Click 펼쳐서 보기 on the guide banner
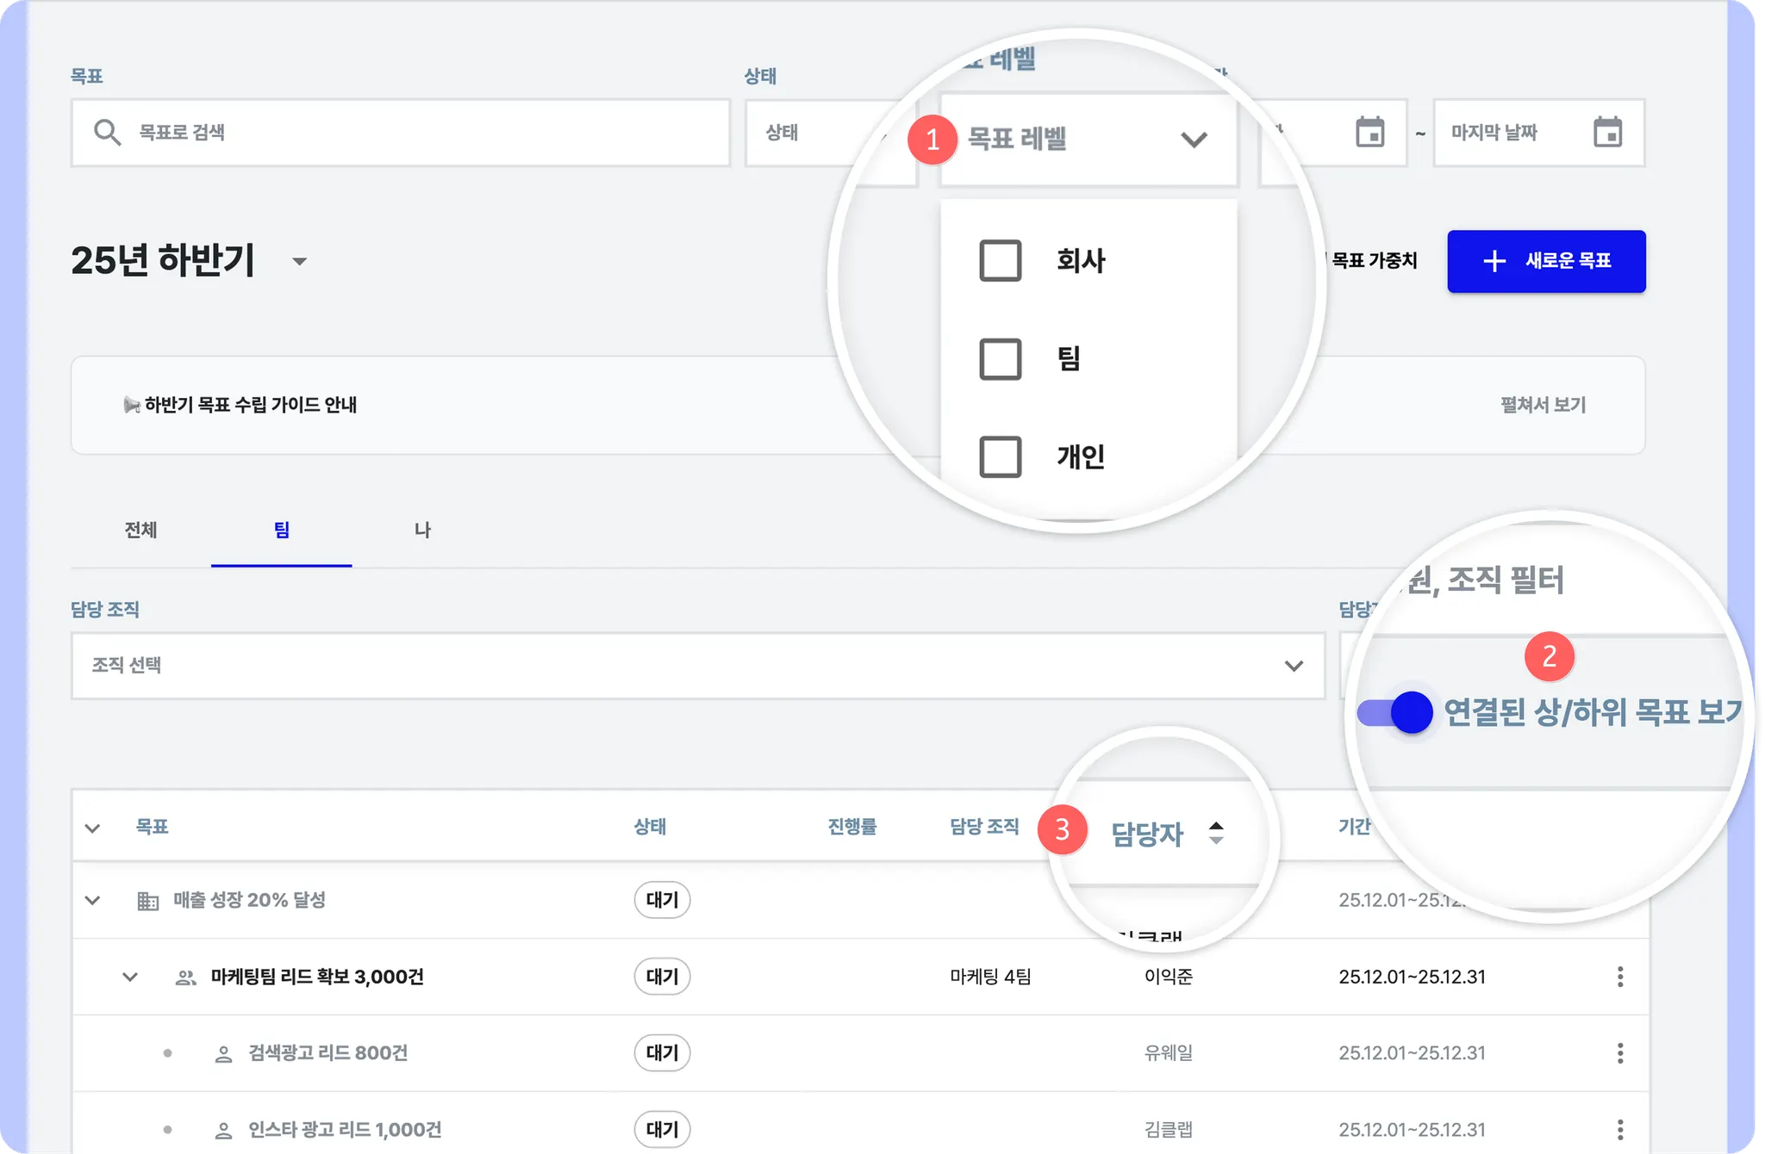This screenshot has width=1765, height=1154. (1543, 405)
